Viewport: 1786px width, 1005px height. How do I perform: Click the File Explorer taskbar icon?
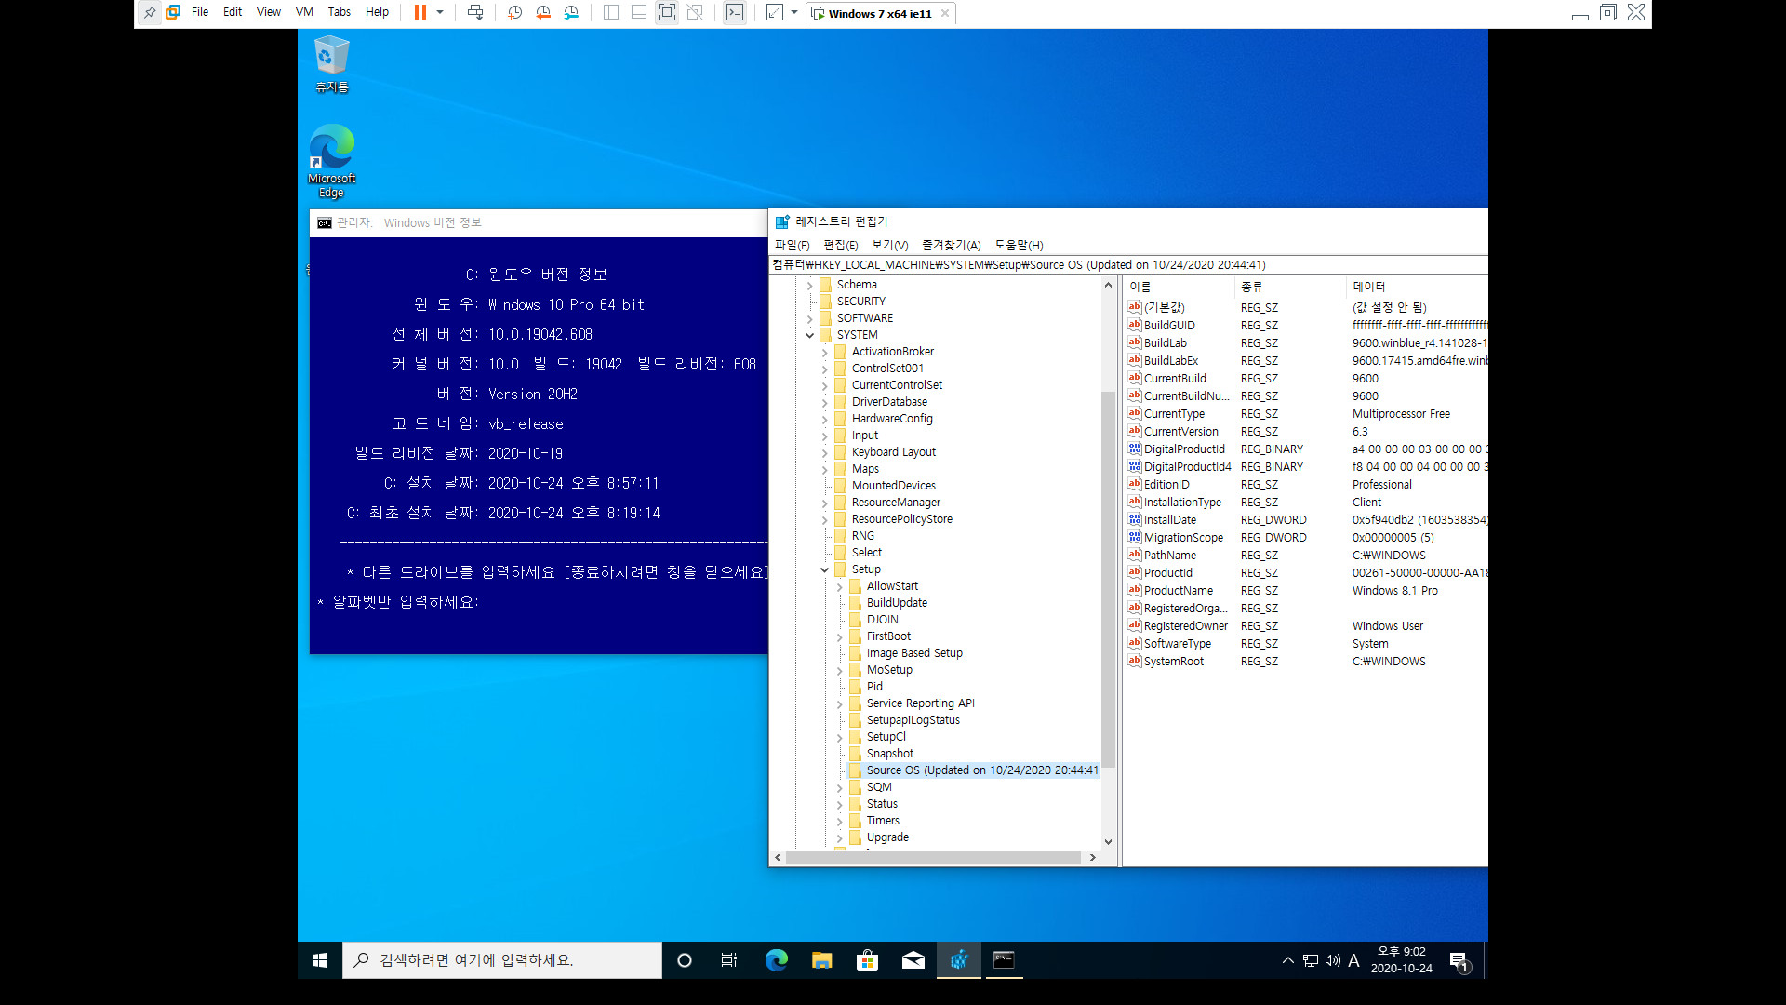822,959
